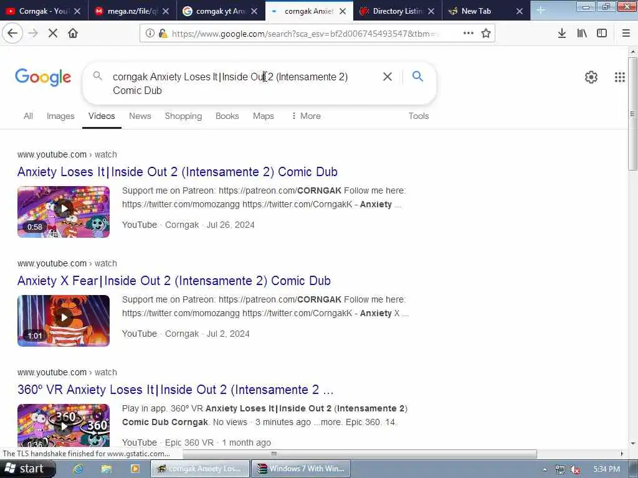
Task: Click 'Jul 26, 2024' date text
Action: [x=231, y=225]
